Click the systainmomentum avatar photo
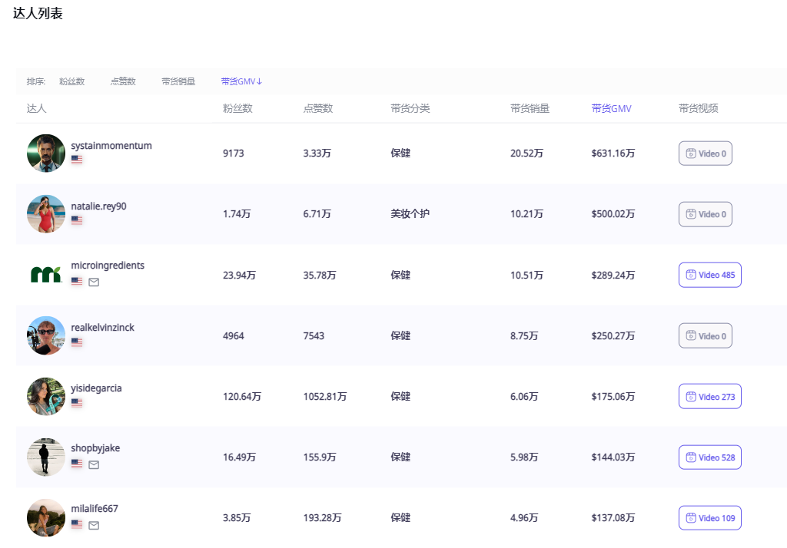 [46, 154]
